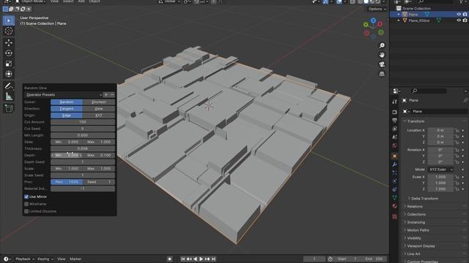Enable the Wireframe checkbox
The image size is (469, 263).
(26, 205)
